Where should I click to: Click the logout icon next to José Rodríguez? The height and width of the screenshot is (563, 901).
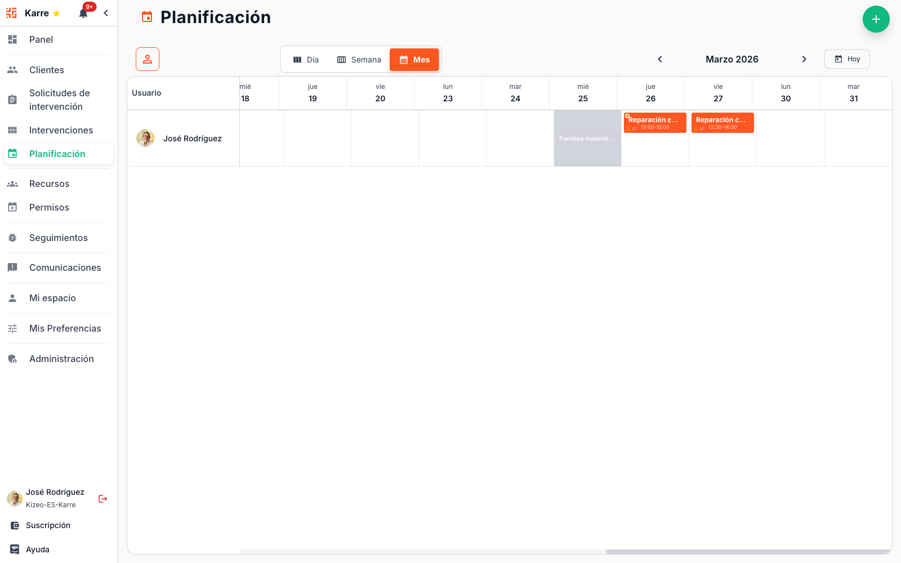[x=102, y=498]
